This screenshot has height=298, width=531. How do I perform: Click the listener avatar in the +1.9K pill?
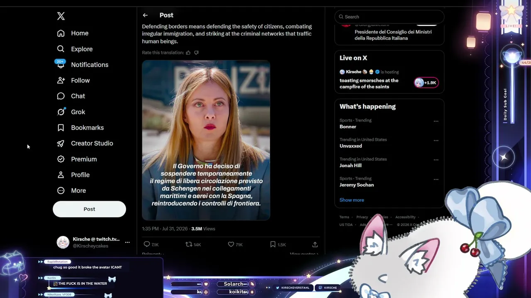pyautogui.click(x=419, y=82)
